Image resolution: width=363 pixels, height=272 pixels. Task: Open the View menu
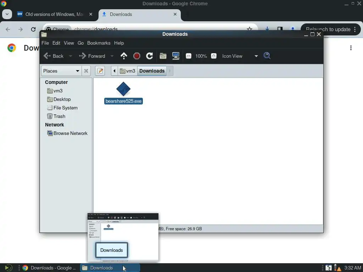[69, 43]
